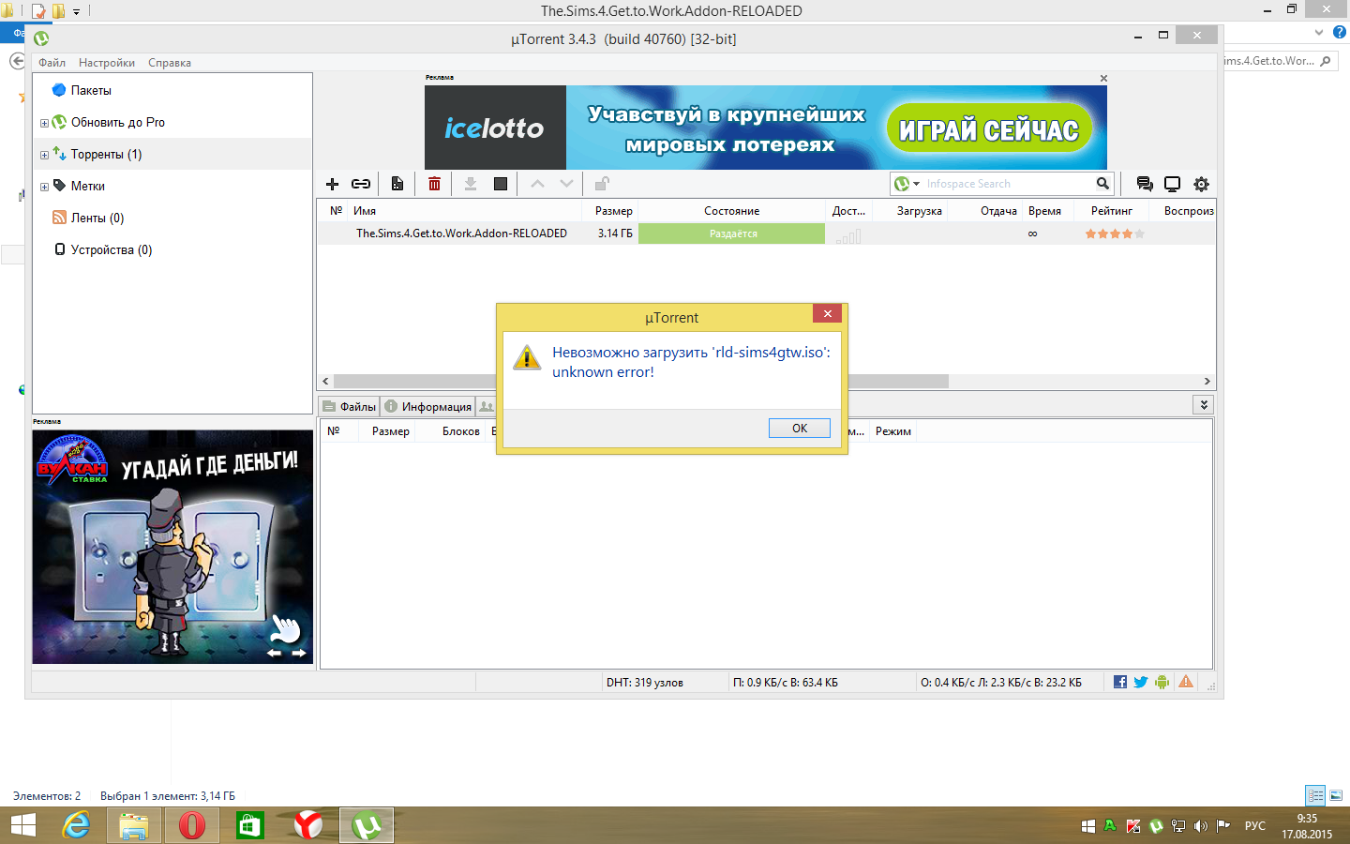Click the Unlock Bundle padlock icon
1350x844 pixels.
(x=602, y=184)
